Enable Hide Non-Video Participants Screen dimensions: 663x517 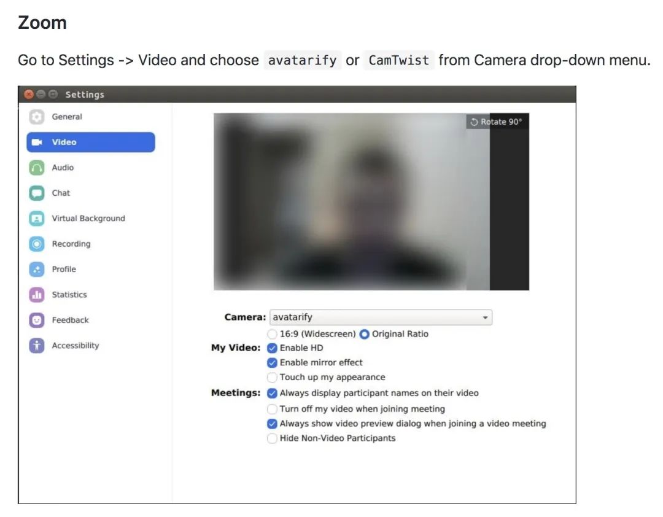click(272, 438)
